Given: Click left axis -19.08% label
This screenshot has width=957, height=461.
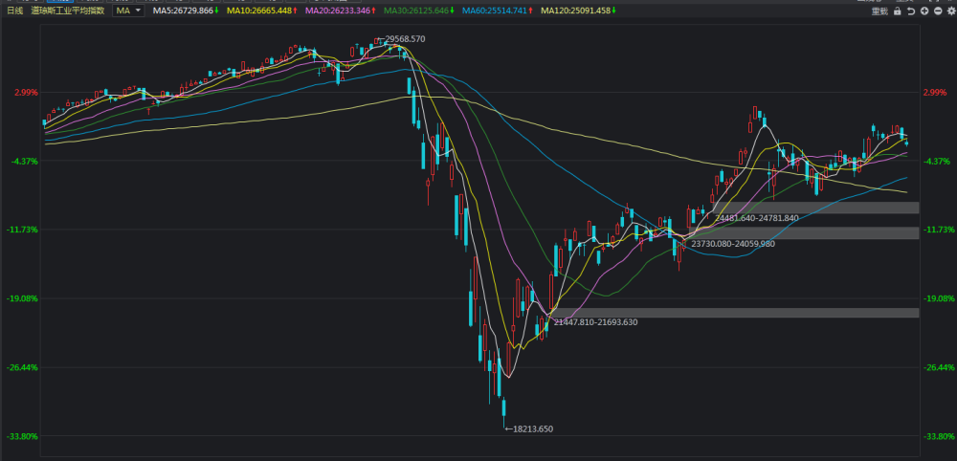Looking at the screenshot, I should click(23, 298).
